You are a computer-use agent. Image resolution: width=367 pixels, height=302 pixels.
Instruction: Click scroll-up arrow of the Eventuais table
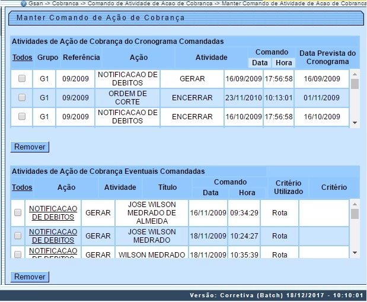355,204
